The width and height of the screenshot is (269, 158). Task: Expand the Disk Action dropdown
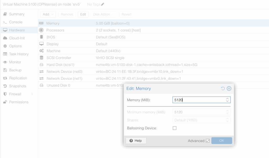[104, 14]
